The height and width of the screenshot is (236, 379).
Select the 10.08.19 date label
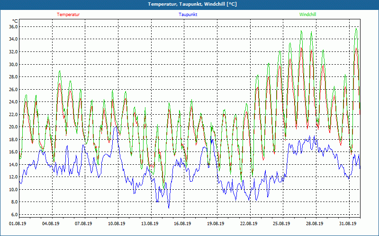117,224
